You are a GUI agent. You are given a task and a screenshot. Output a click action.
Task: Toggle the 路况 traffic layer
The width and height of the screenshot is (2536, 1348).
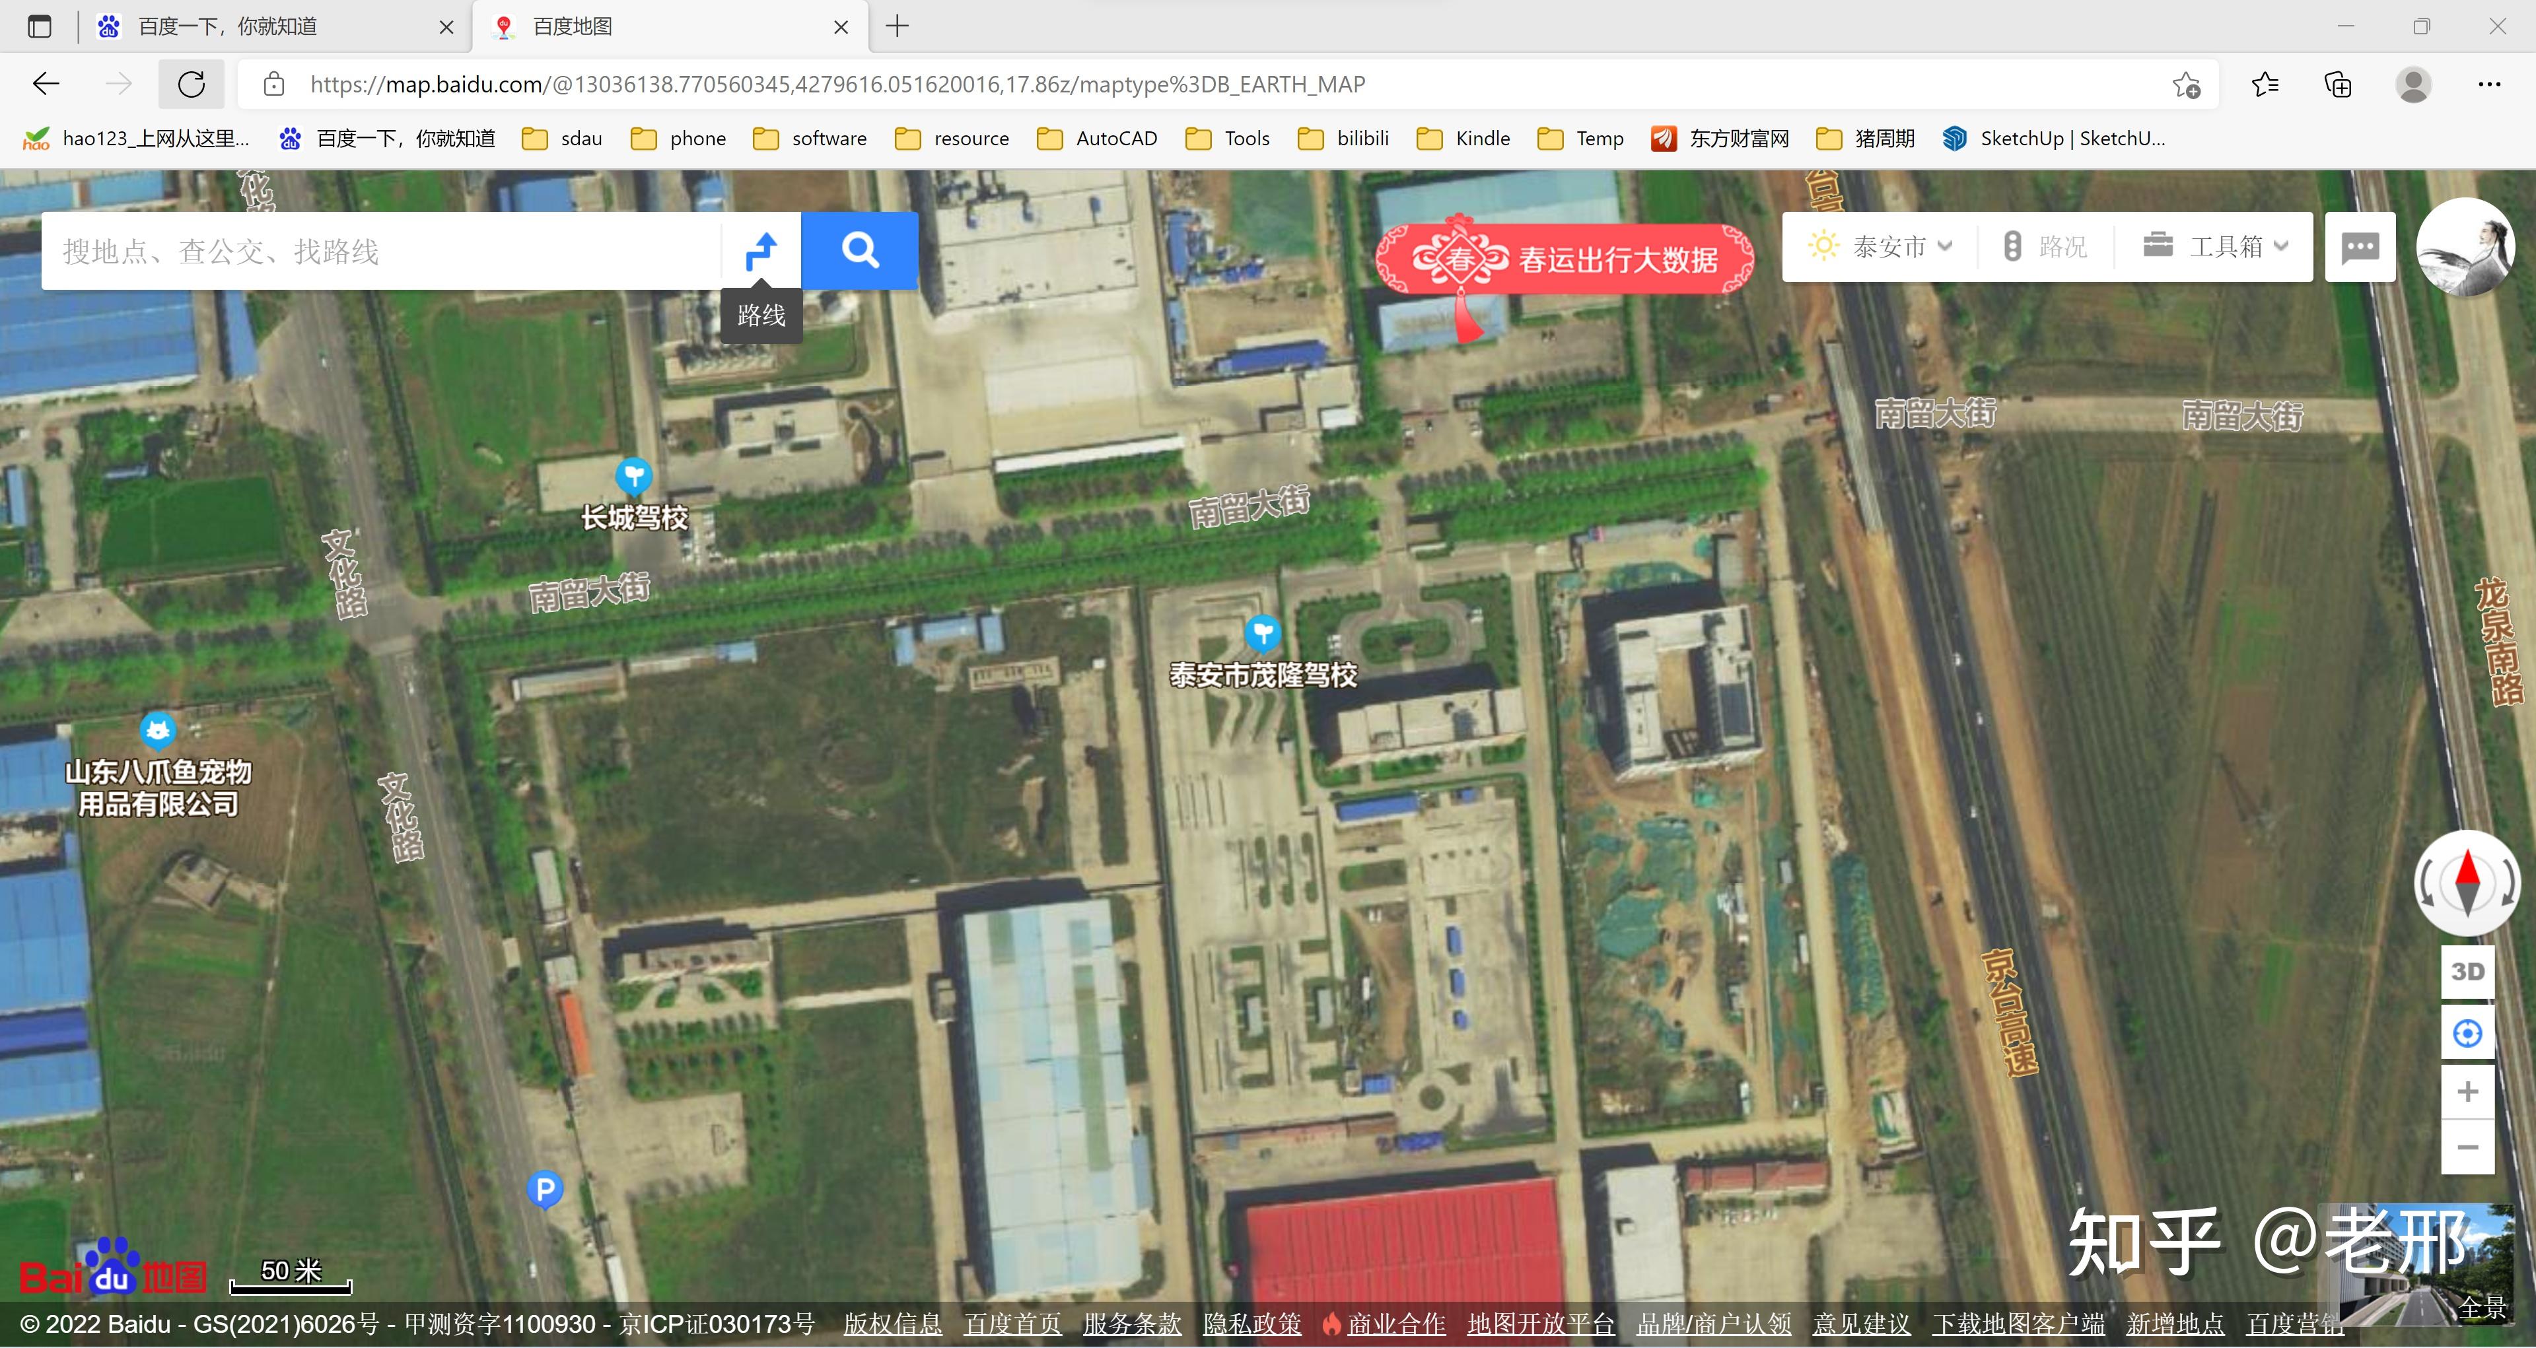(2046, 247)
